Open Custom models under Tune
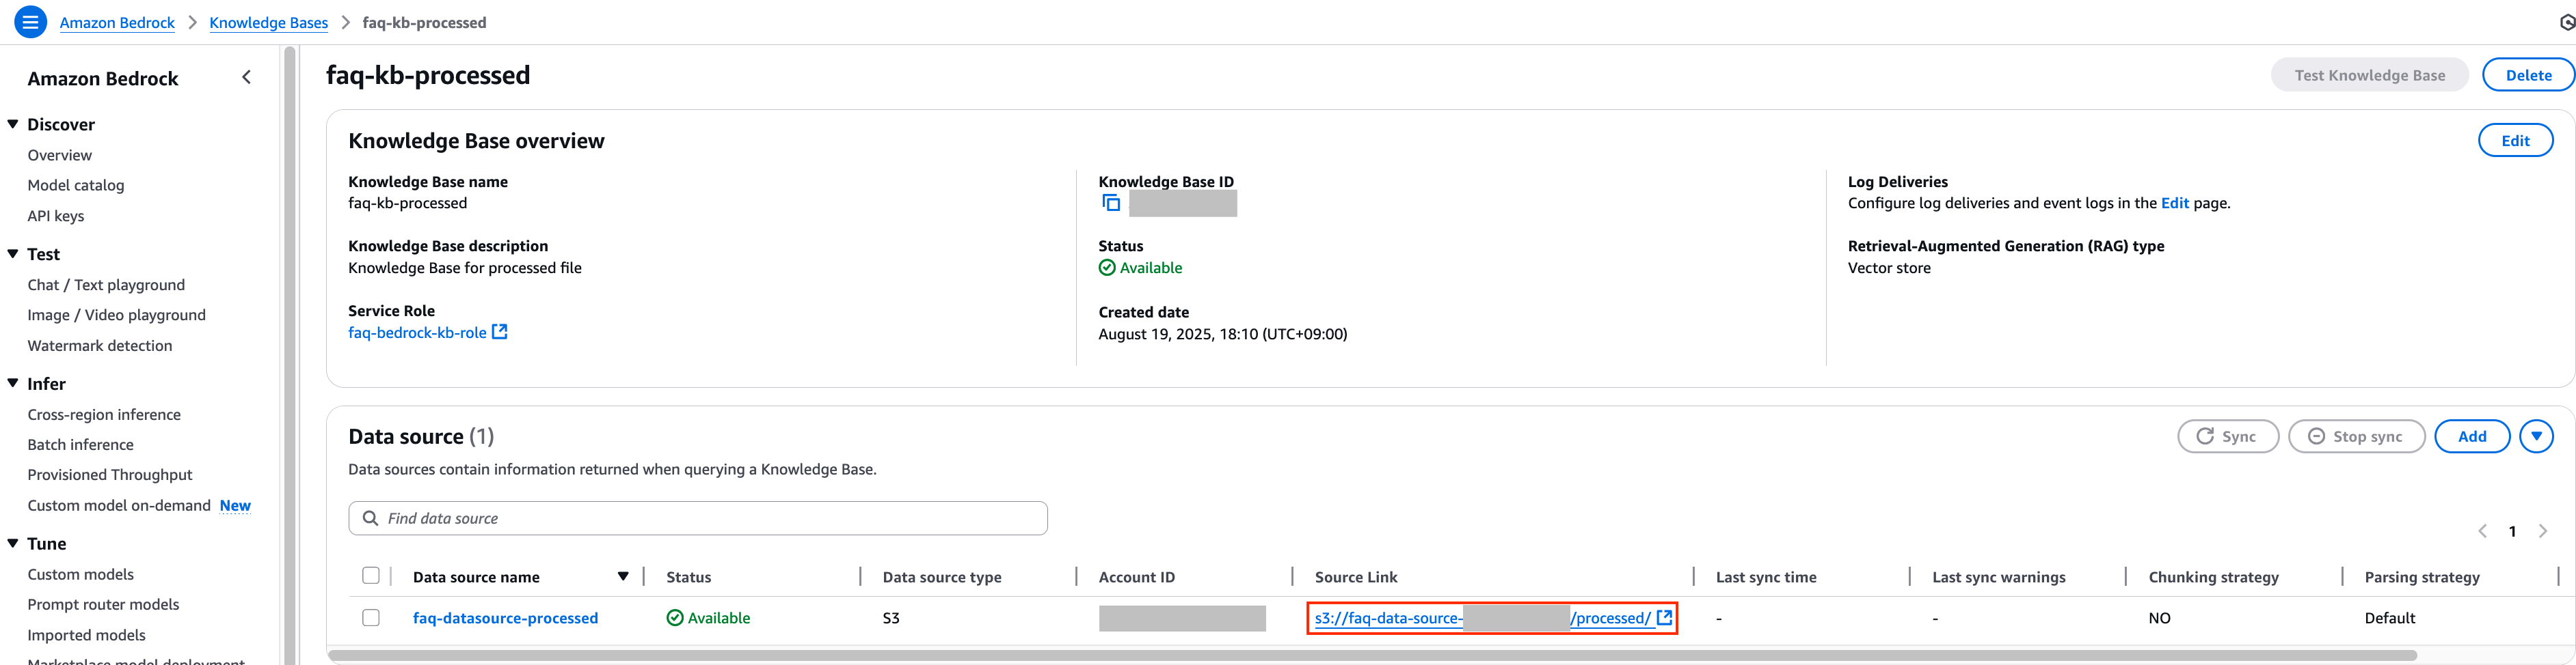The image size is (2576, 665). (80, 575)
